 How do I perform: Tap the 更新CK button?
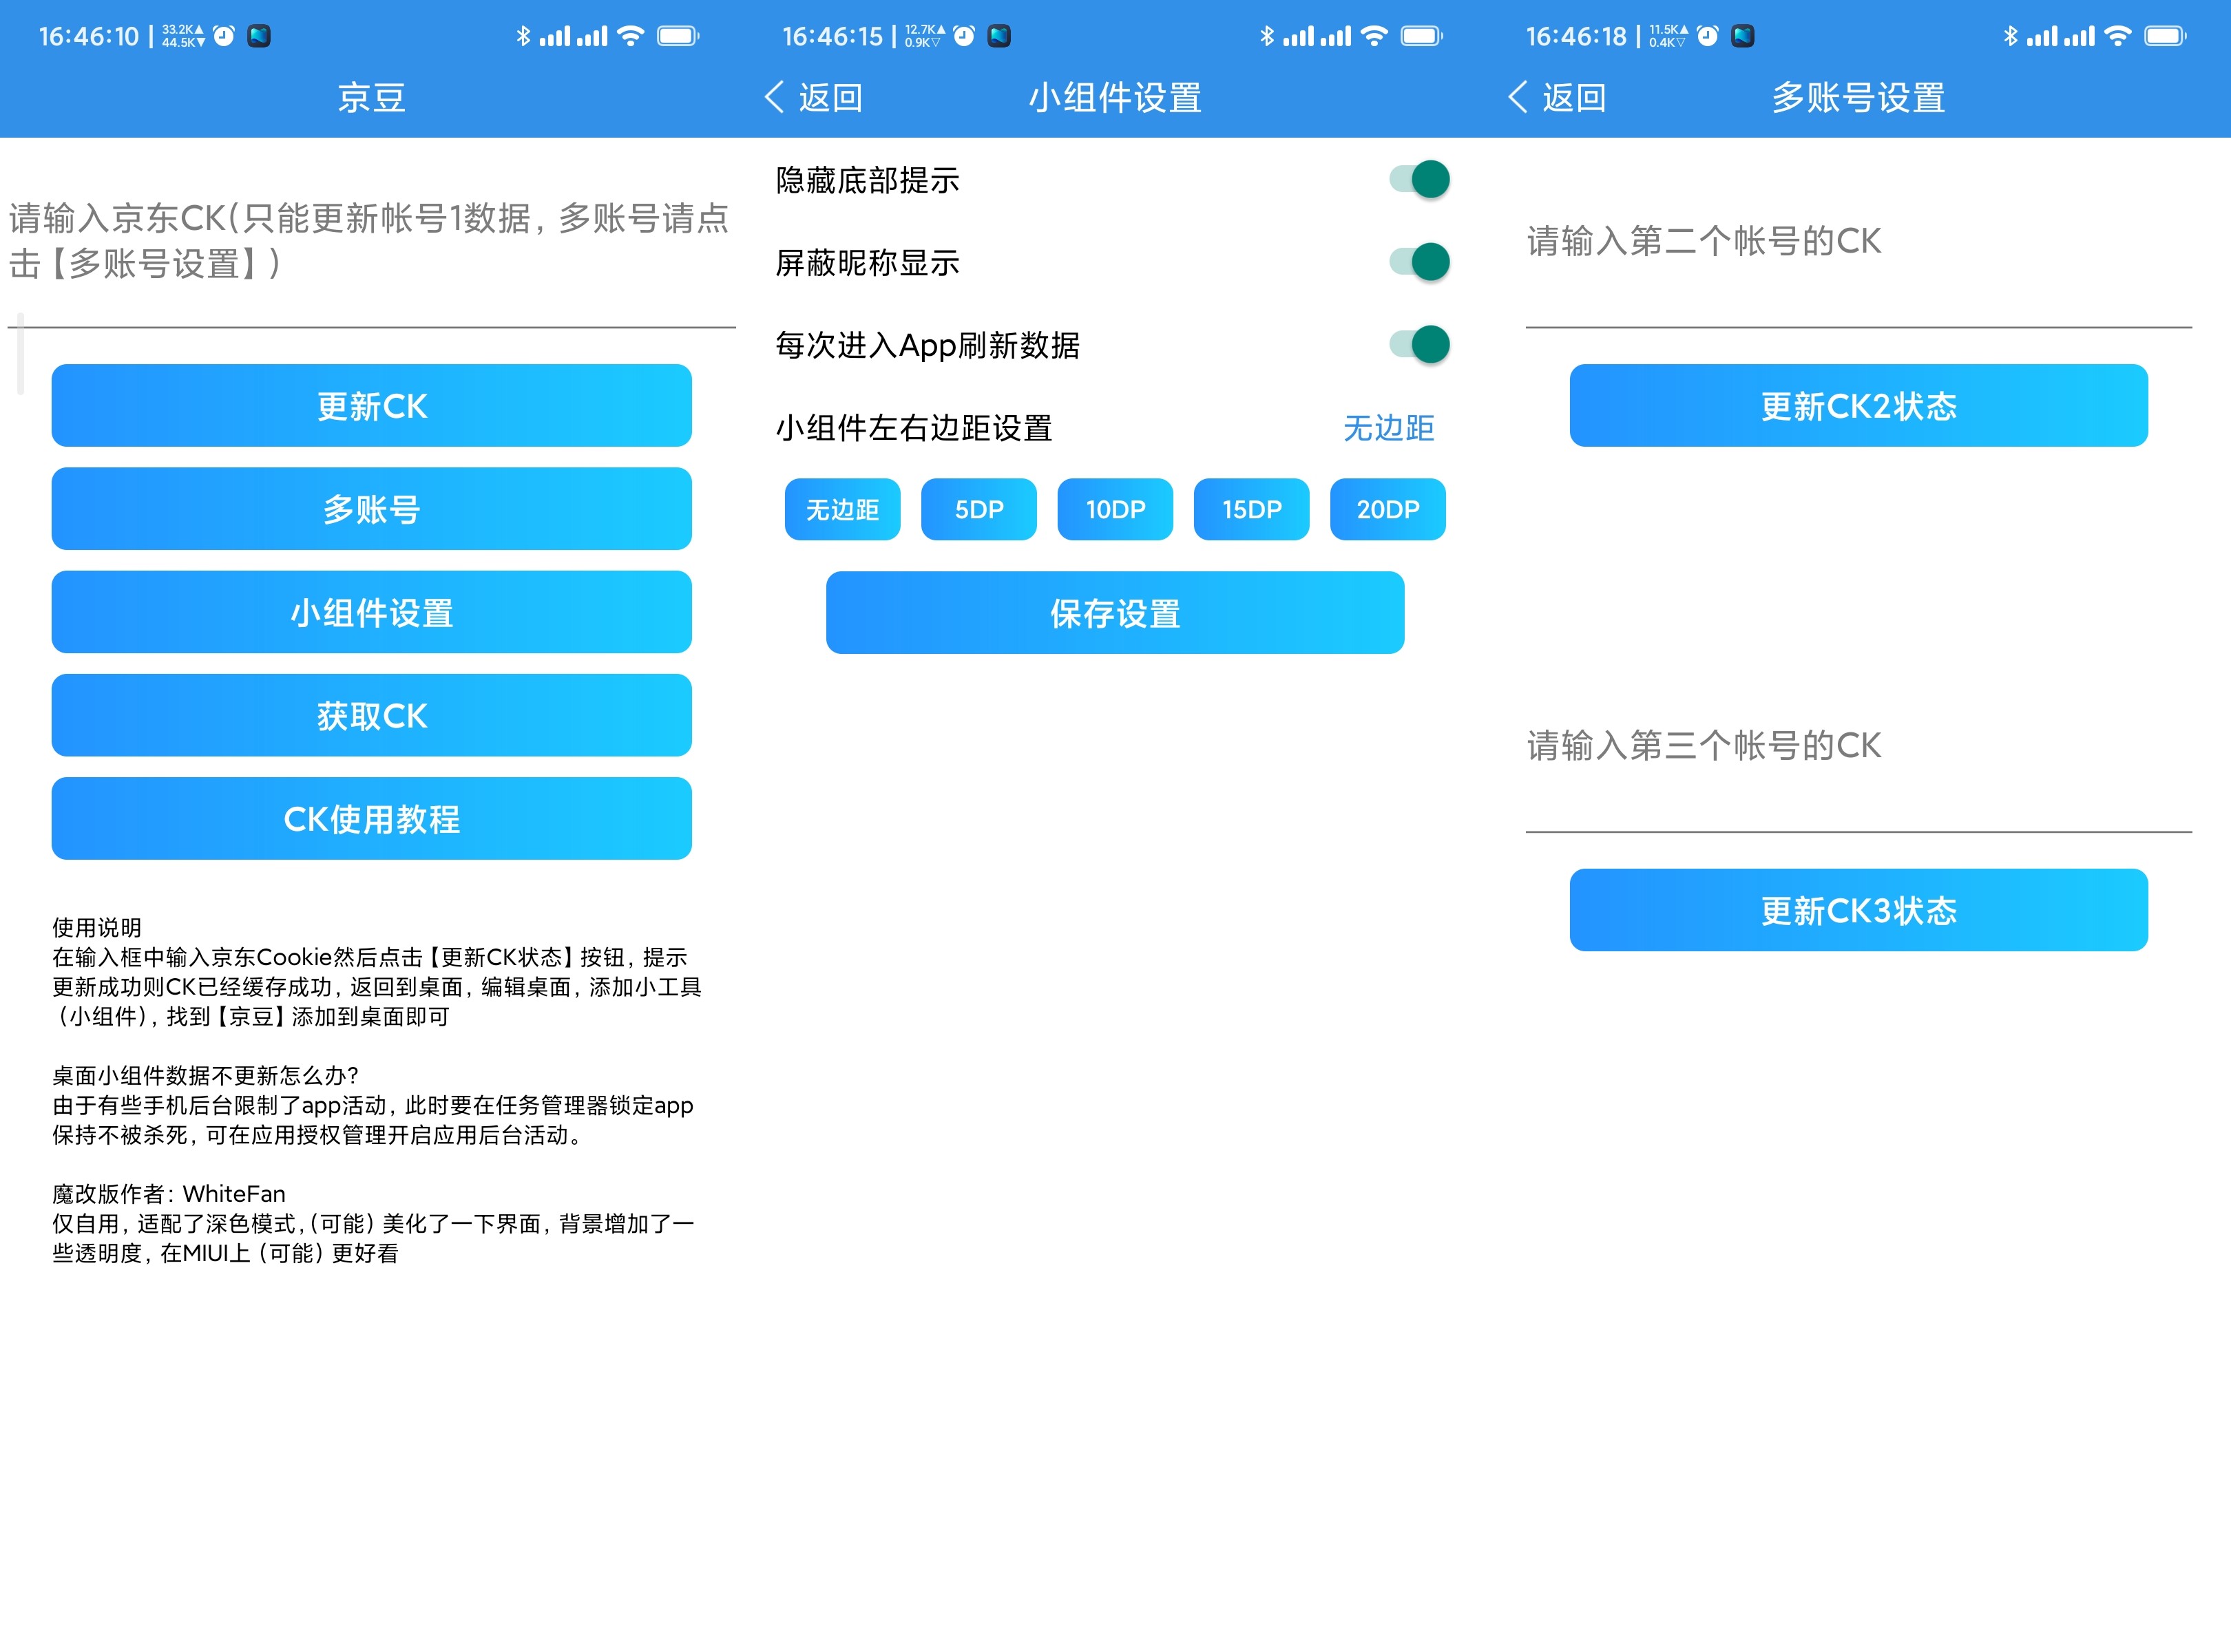point(371,405)
